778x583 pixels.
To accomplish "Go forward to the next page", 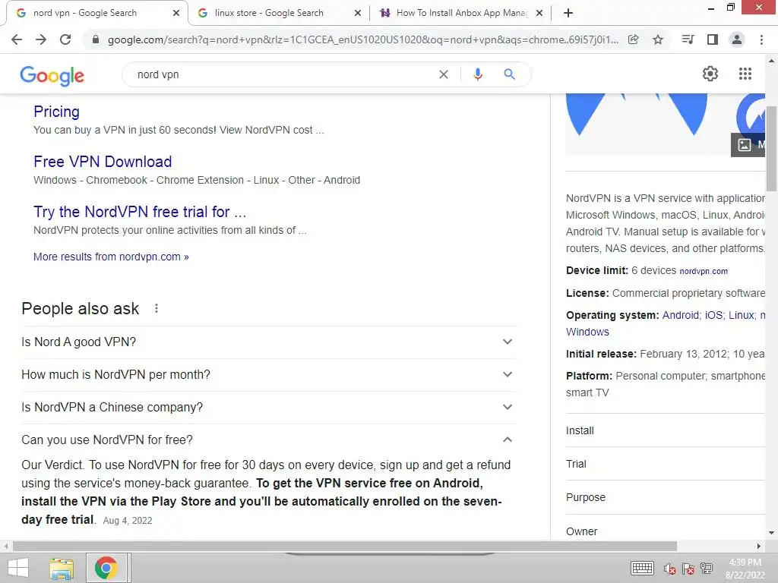I will (41, 39).
